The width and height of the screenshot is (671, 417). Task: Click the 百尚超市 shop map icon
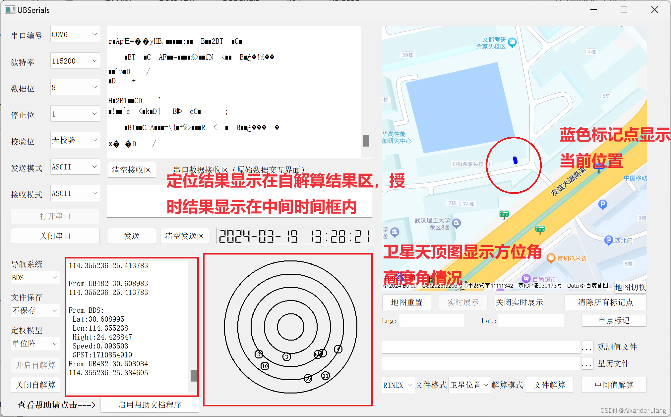[x=526, y=279]
